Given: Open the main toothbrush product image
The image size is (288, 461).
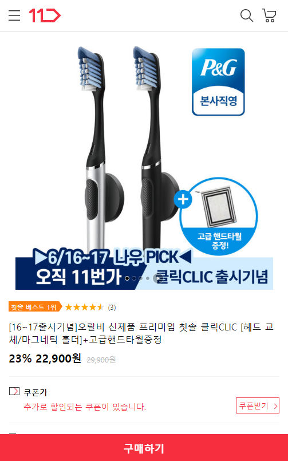Looking at the screenshot, I should pos(144,161).
